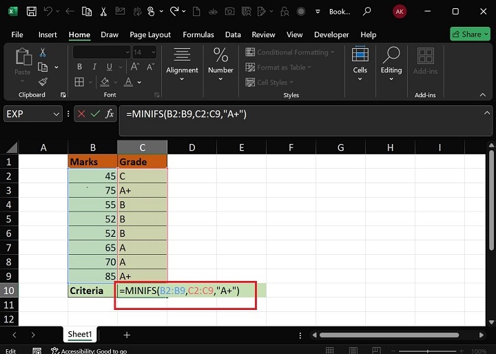
Task: Switch to the Insert tab
Action: [x=48, y=34]
